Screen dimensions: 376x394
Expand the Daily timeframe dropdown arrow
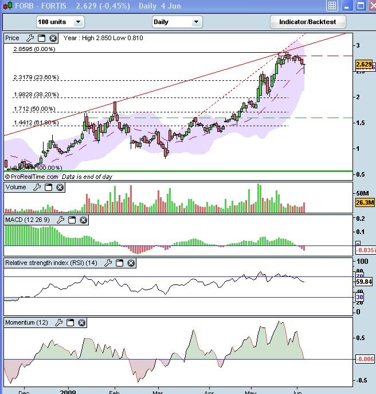[x=196, y=22]
